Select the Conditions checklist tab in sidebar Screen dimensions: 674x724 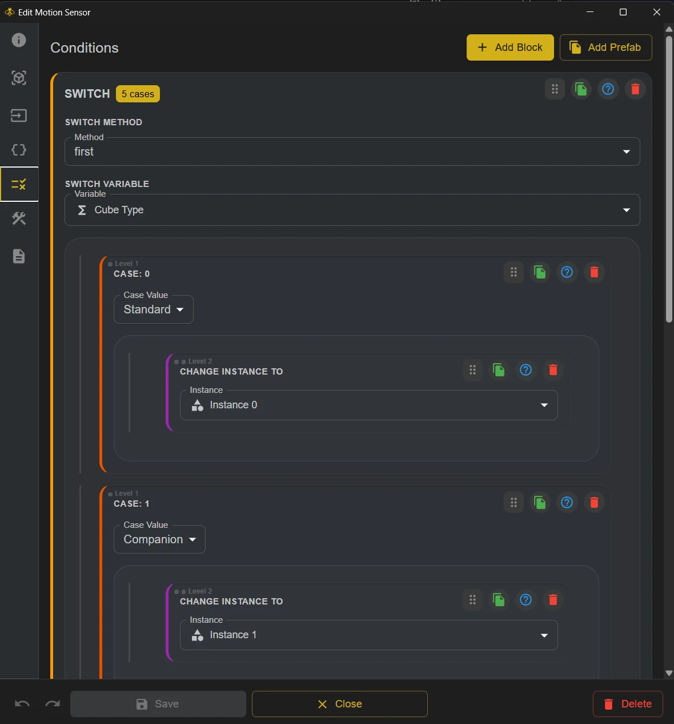point(19,184)
